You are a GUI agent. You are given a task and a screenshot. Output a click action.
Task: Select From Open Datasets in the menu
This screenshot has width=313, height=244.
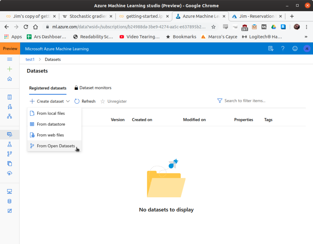pos(56,146)
